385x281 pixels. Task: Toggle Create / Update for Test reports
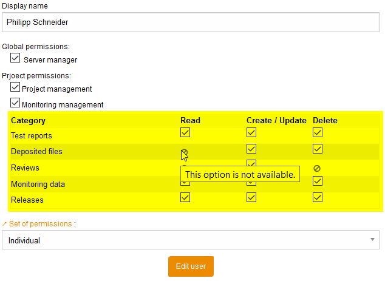[251, 132]
